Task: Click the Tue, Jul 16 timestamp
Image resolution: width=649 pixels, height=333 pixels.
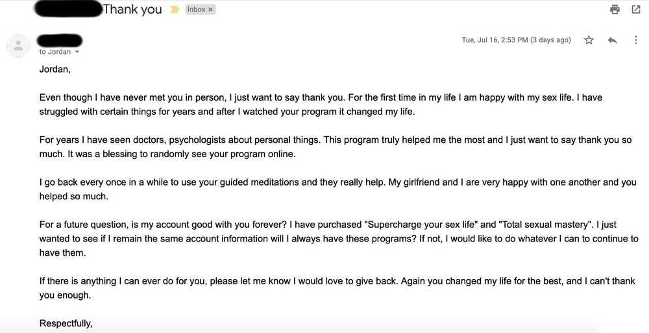Action: pos(516,40)
